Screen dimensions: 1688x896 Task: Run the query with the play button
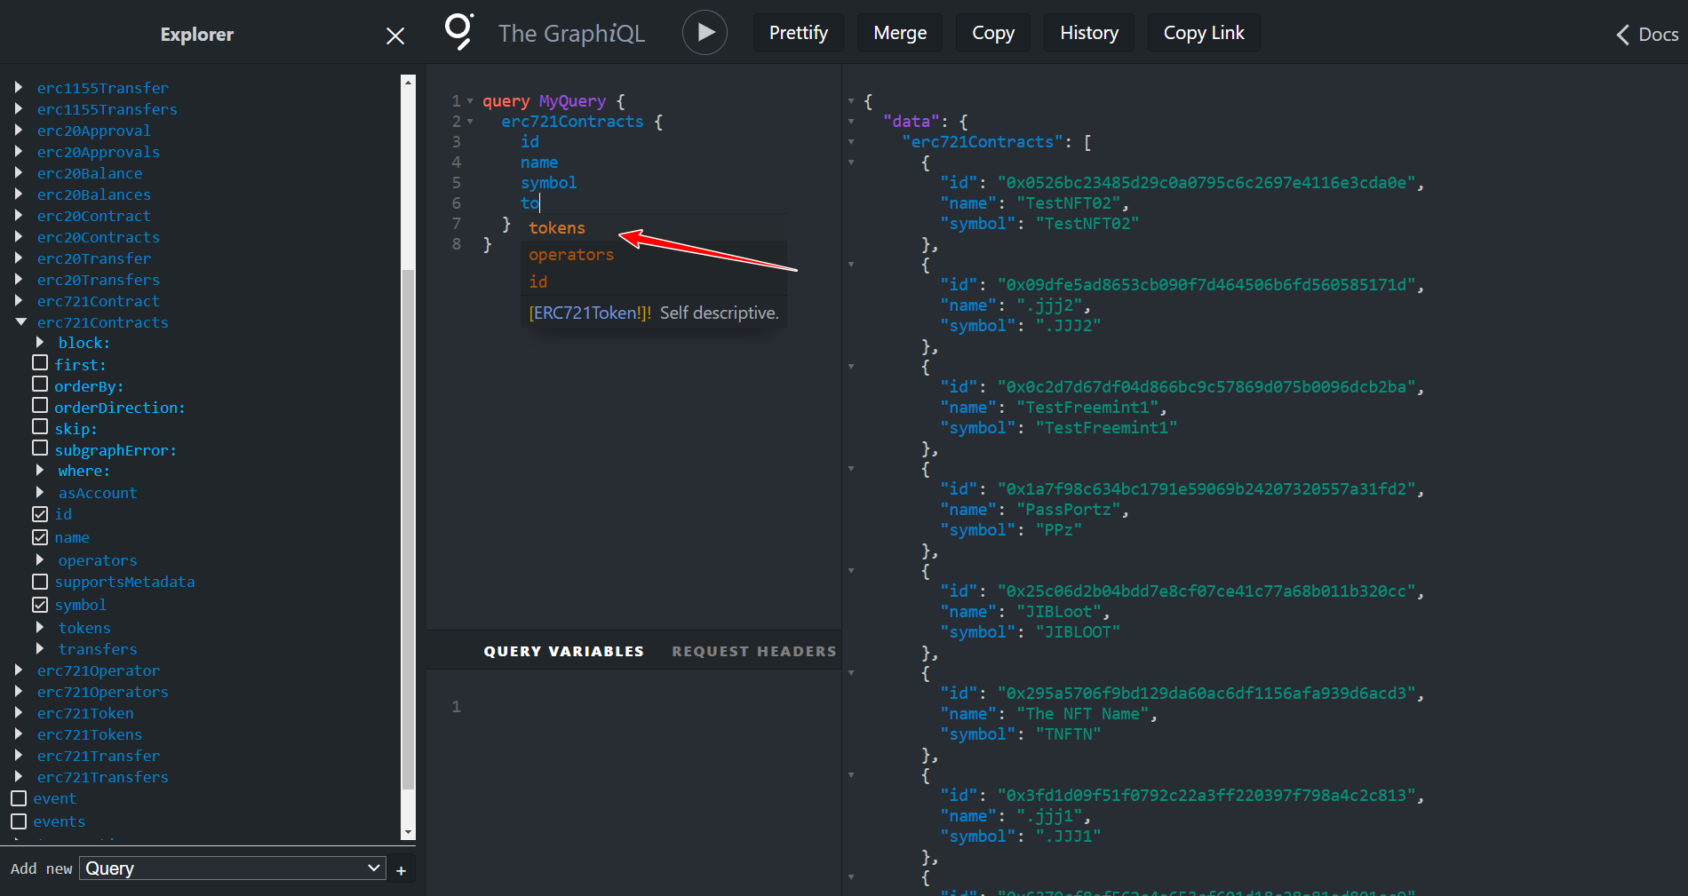[705, 33]
